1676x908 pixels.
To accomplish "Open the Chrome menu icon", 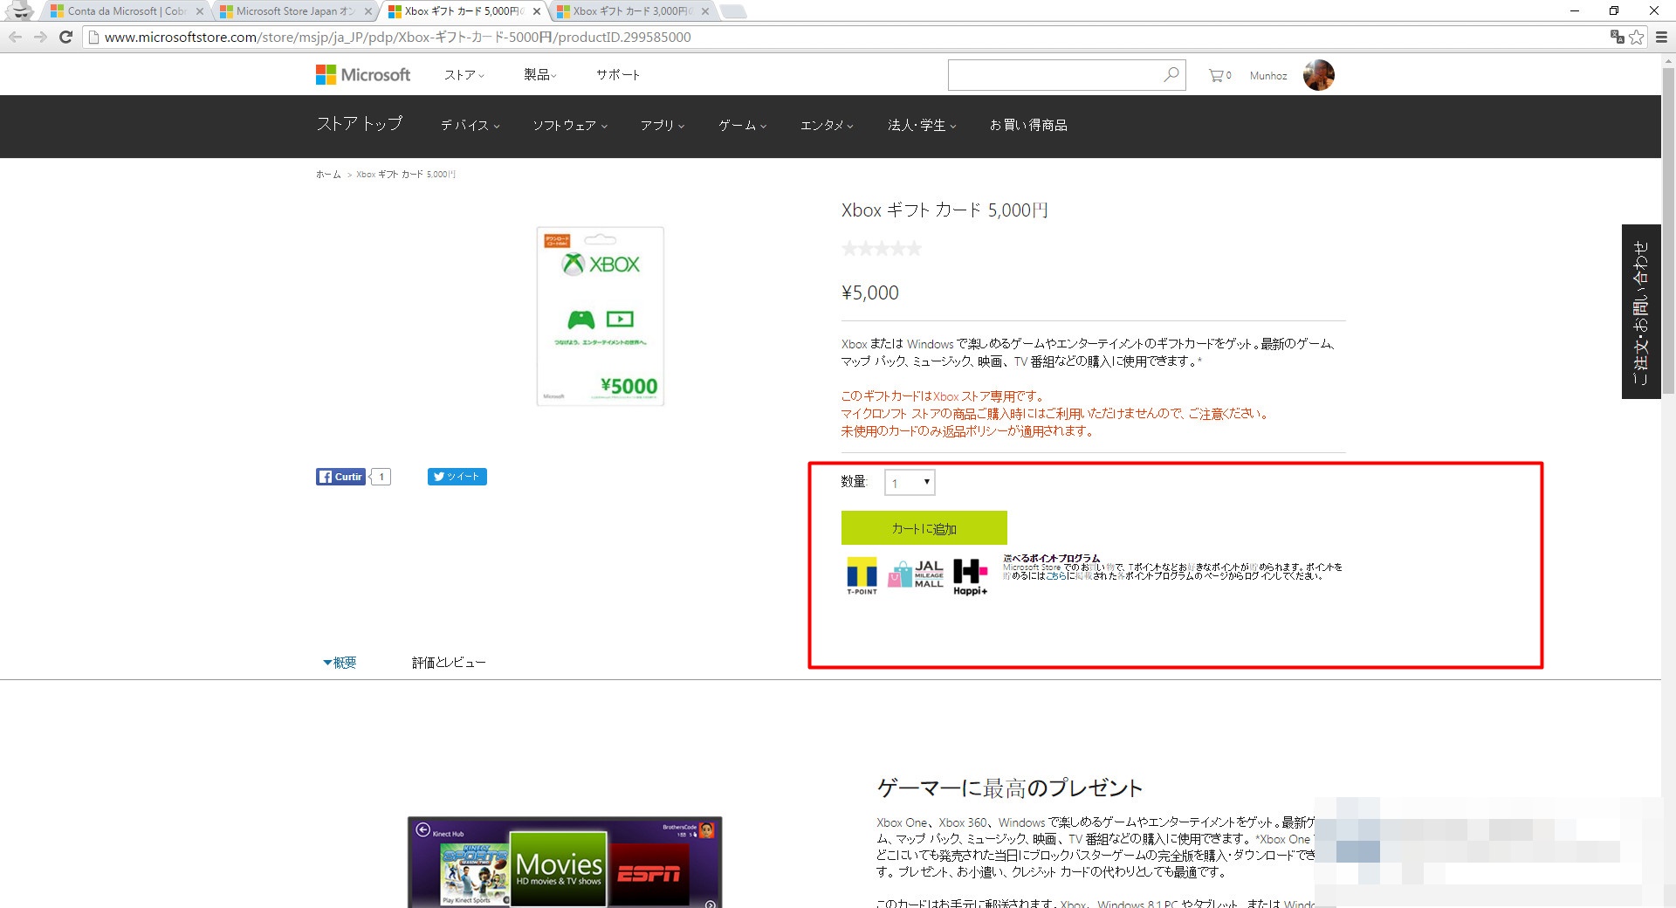I will 1661,37.
